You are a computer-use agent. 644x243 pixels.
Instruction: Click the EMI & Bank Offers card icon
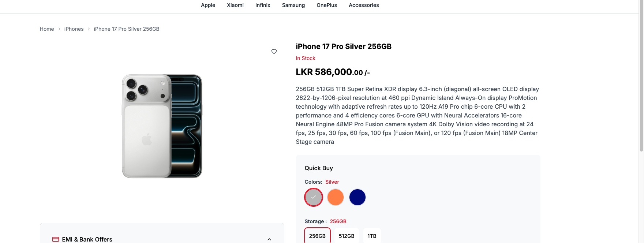(x=56, y=239)
